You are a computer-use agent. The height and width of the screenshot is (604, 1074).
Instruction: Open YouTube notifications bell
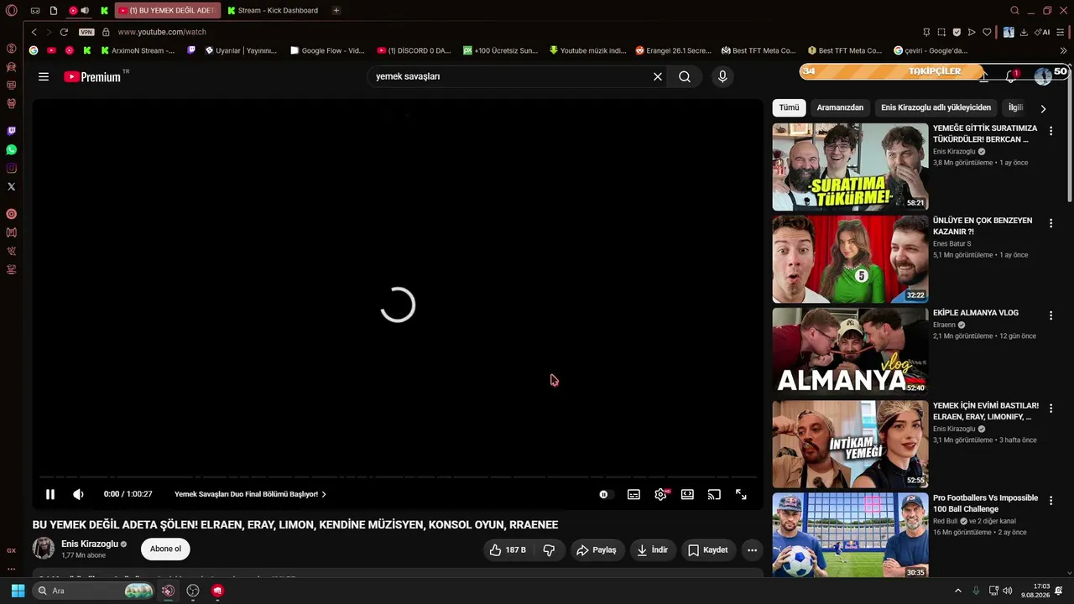pos(1011,76)
